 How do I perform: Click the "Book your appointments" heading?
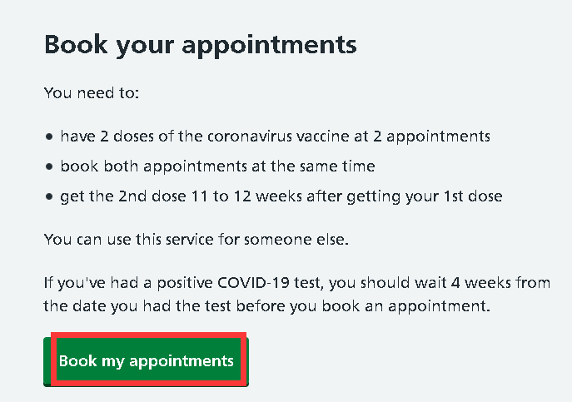pos(200,44)
